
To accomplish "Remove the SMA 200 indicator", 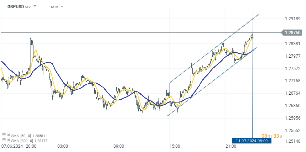I will coord(9,140).
